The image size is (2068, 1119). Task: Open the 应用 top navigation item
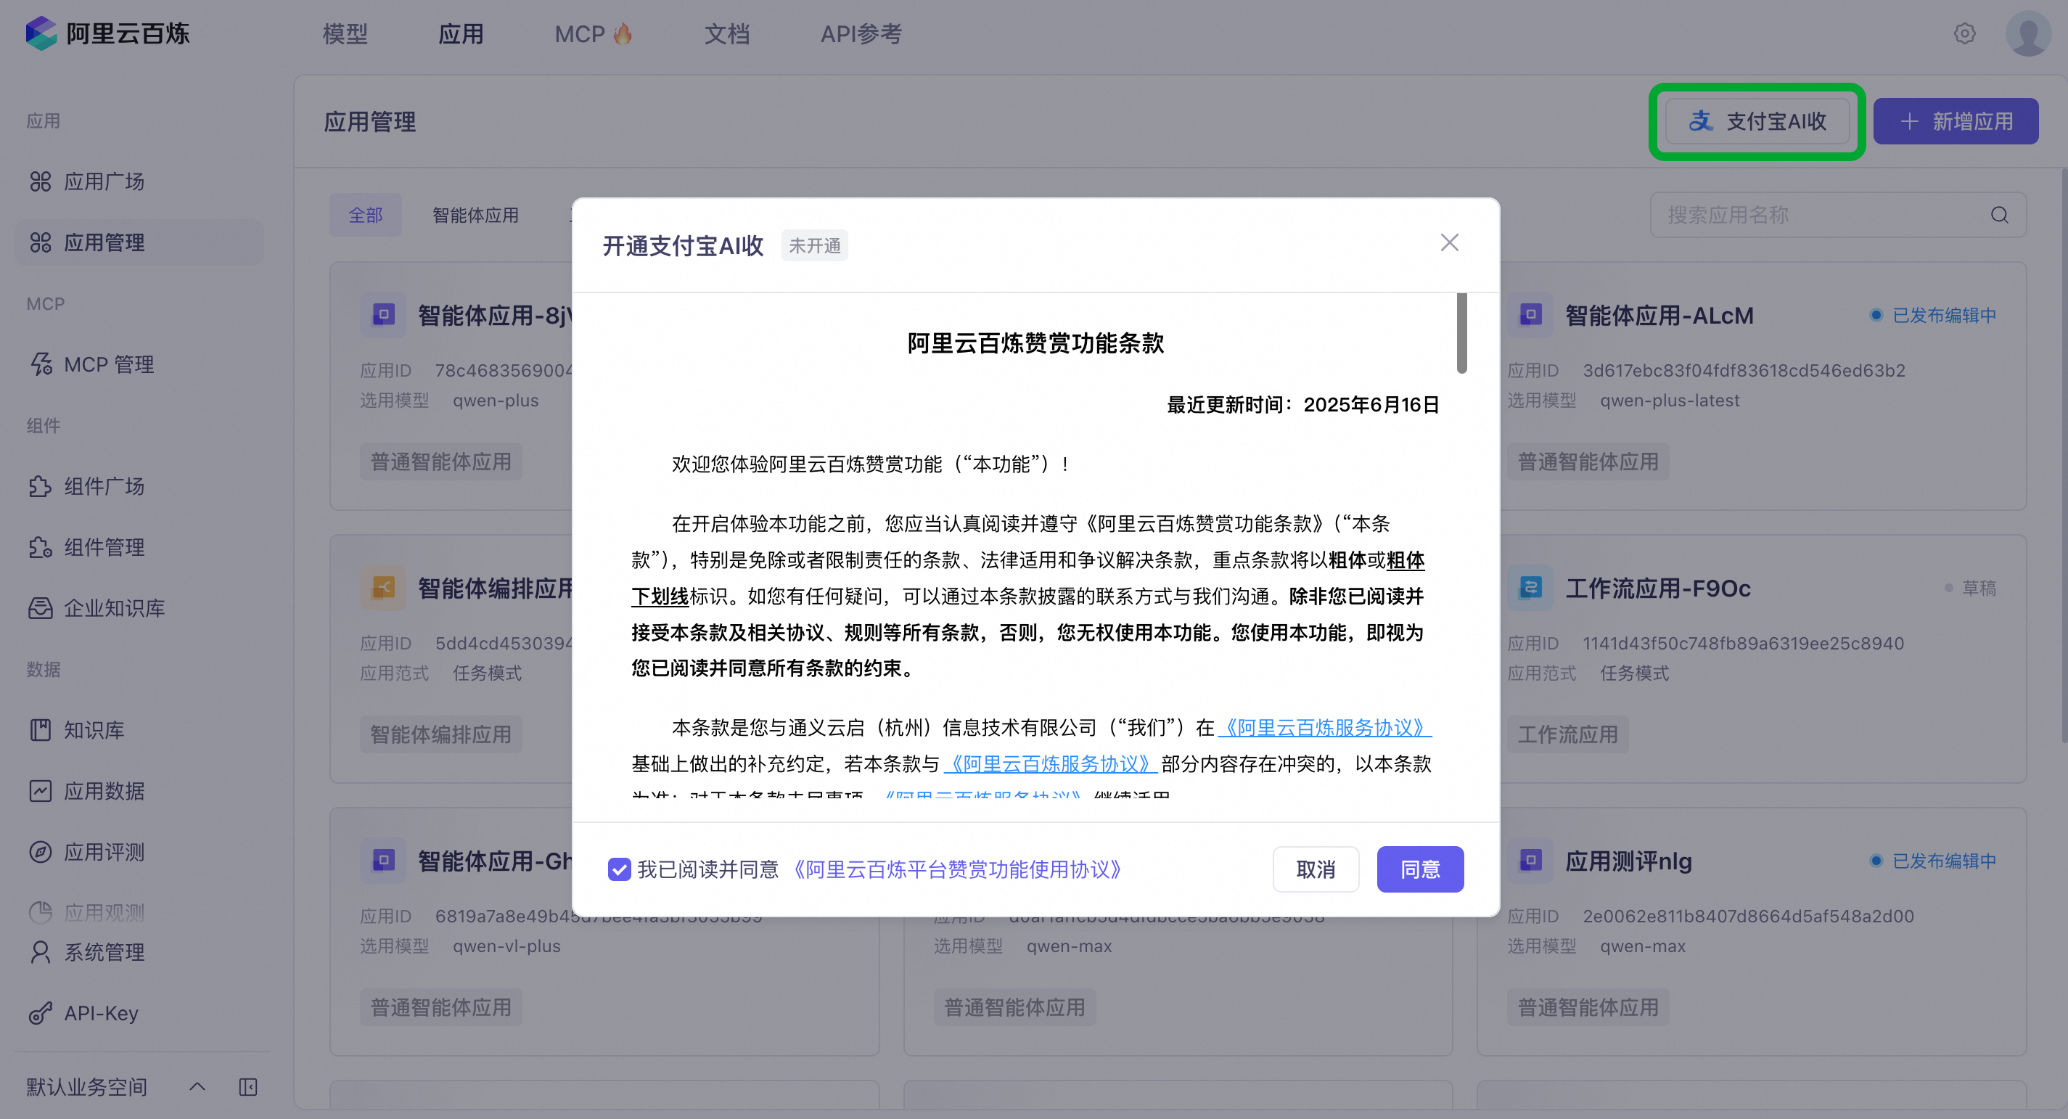point(461,33)
